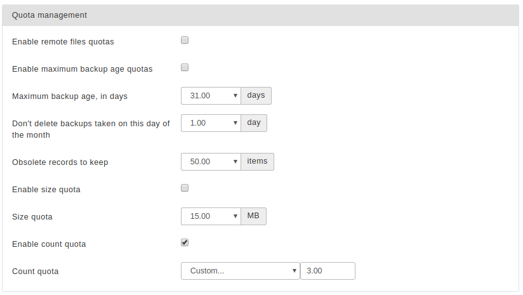Click the Size quota label text
523x295 pixels.
coord(32,217)
